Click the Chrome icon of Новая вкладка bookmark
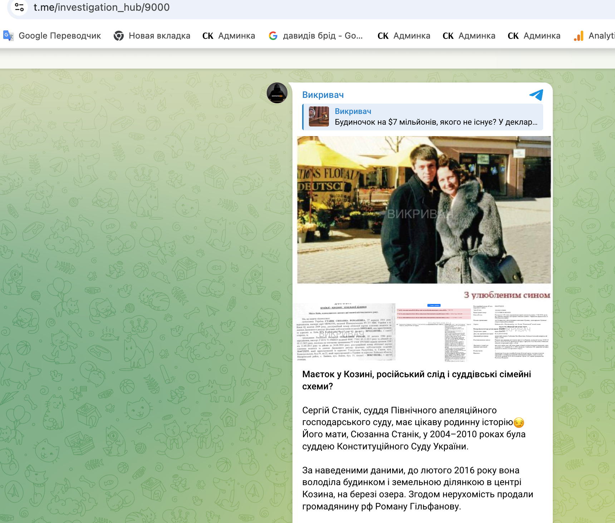 (x=119, y=36)
